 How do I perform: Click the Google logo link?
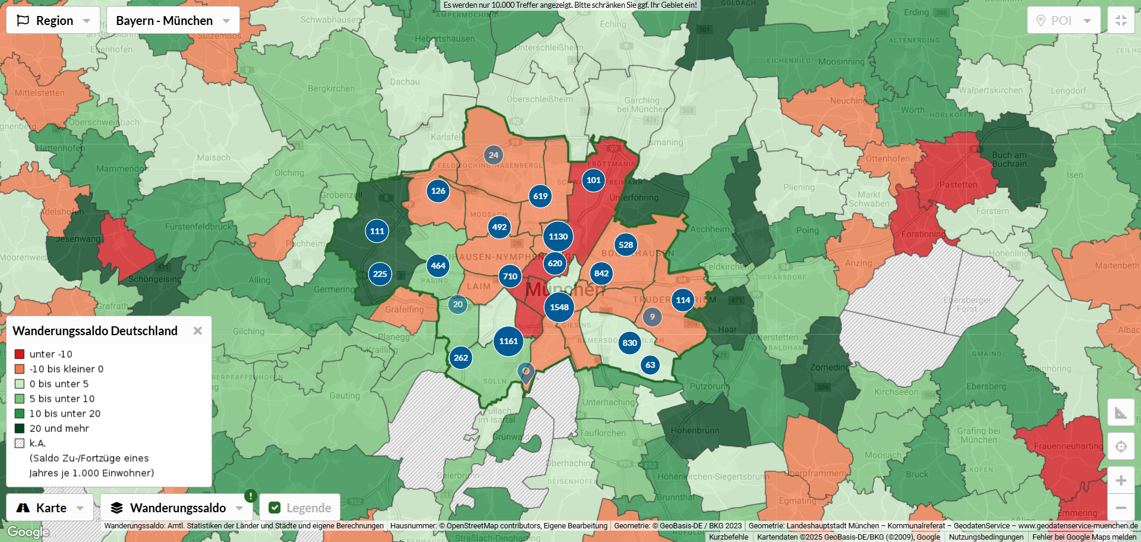pyautogui.click(x=28, y=532)
